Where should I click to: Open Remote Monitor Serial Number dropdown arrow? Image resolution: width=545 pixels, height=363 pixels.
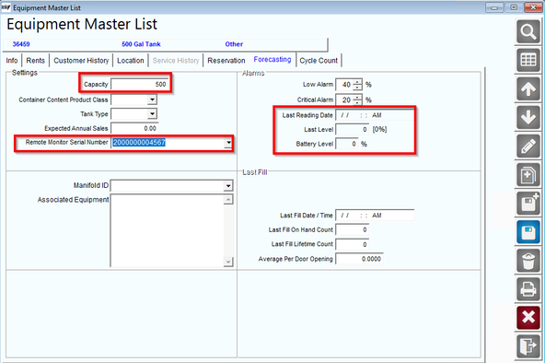tap(228, 143)
